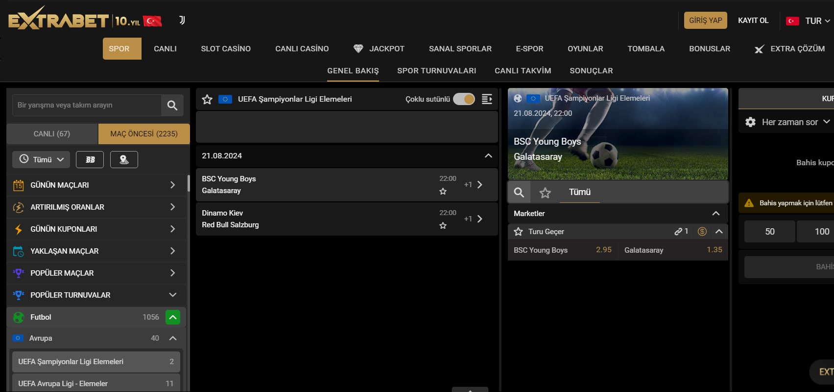This screenshot has width=834, height=392.
Task: Open the TOMBALA menu
Action: [x=646, y=49]
